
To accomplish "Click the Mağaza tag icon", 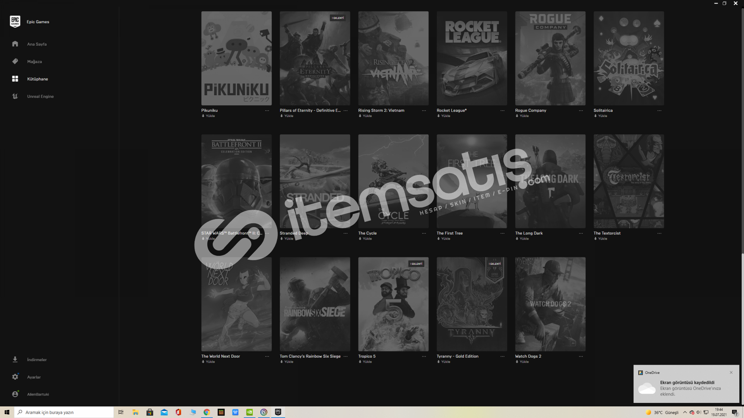I will click(15, 61).
